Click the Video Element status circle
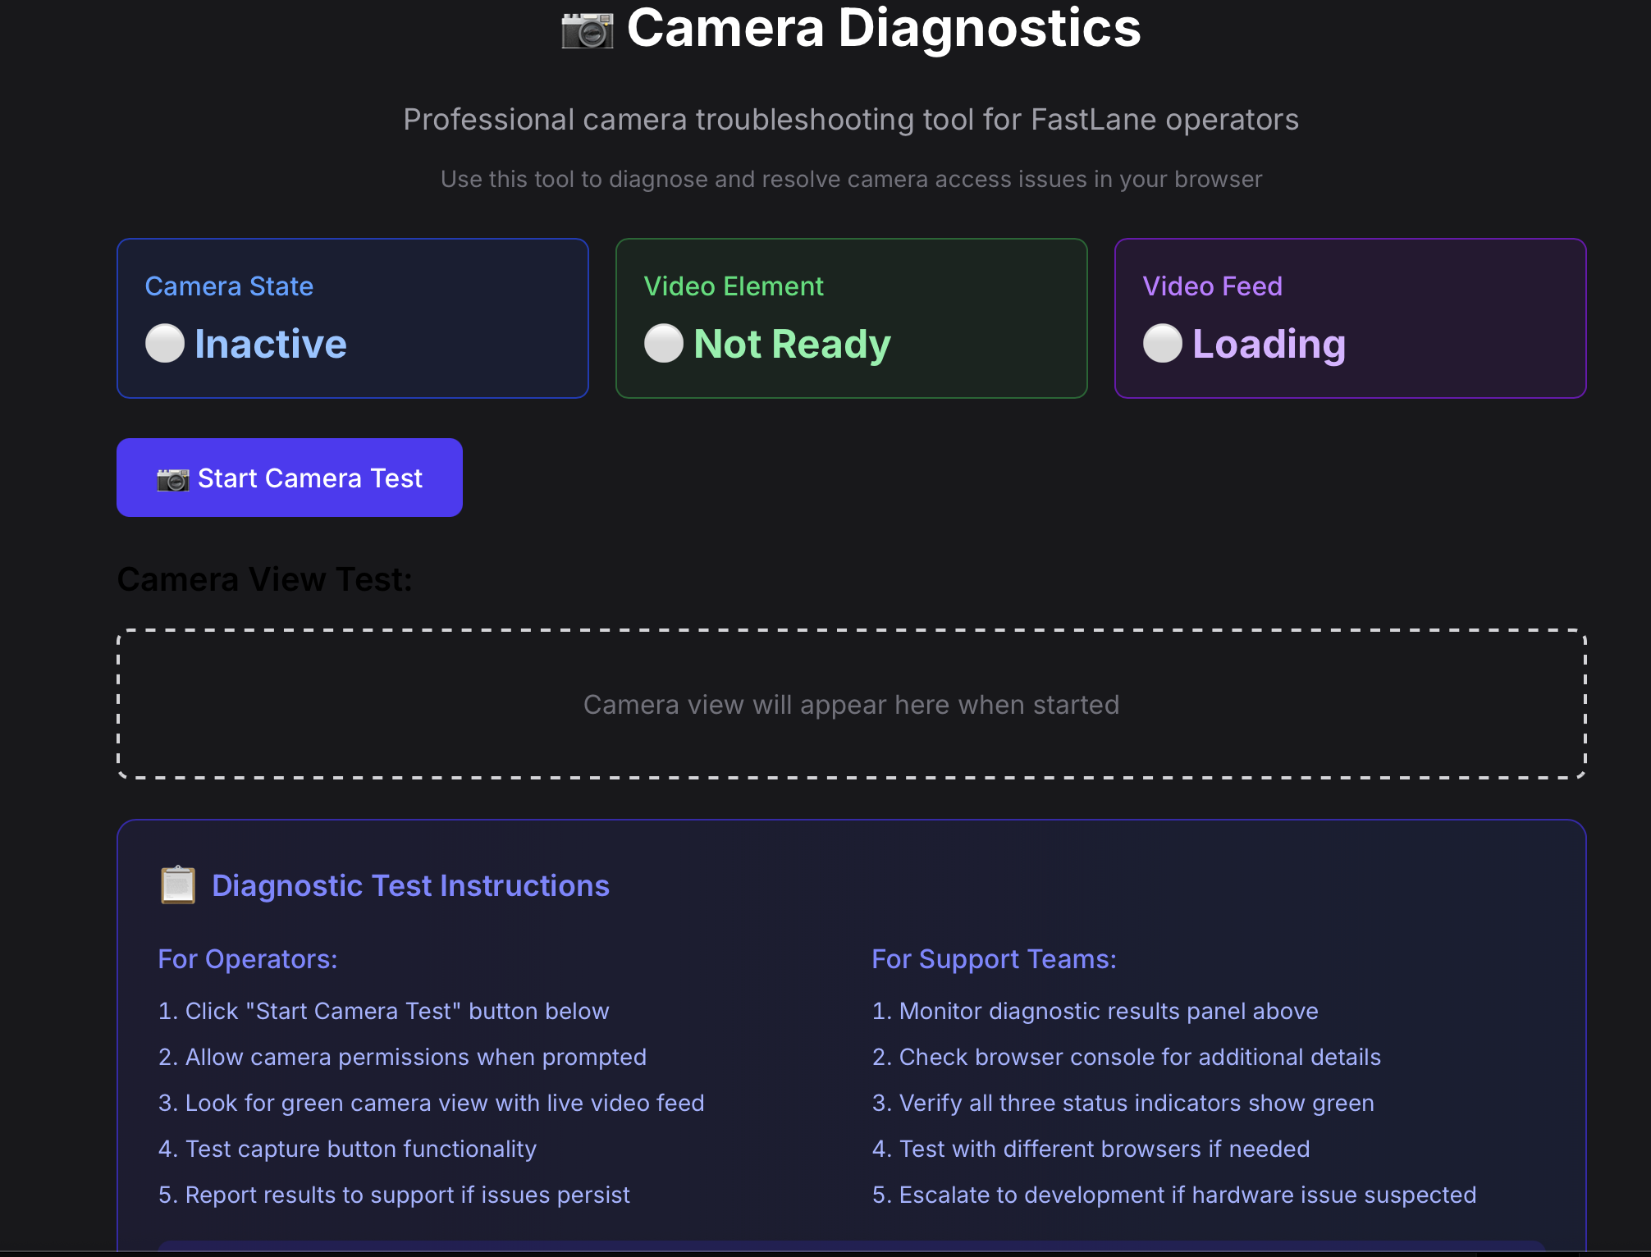Viewport: 1651px width, 1257px height. coord(664,343)
